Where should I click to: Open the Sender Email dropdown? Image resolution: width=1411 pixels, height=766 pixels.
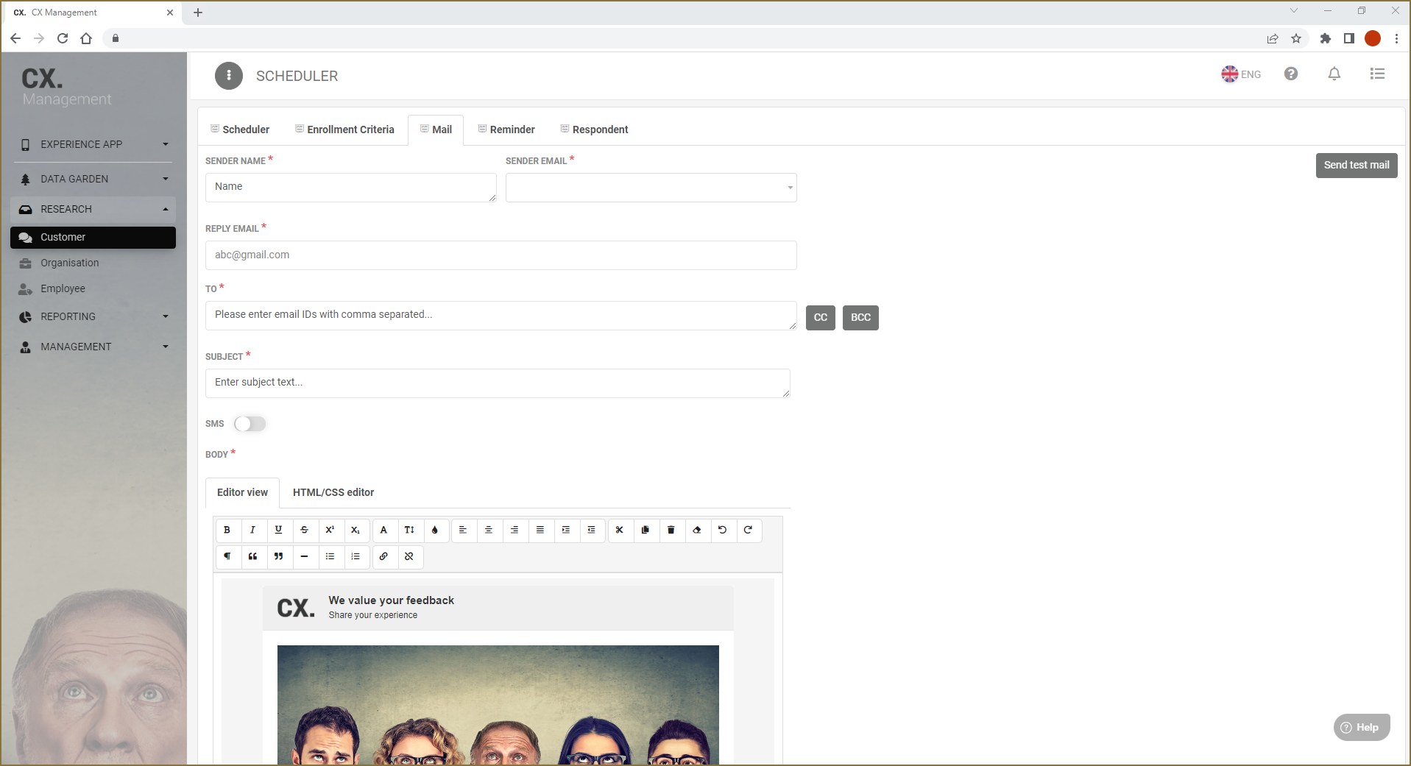coord(651,188)
